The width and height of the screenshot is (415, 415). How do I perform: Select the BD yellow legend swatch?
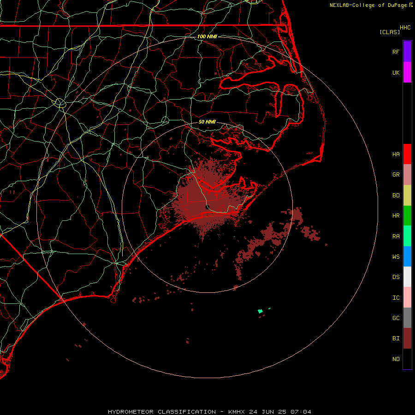click(407, 196)
